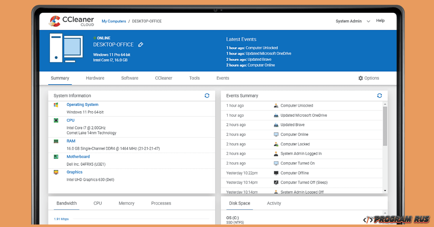Select the Activity tab in Disk Space panel
Viewport: 434px width, 227px height.
[274, 203]
